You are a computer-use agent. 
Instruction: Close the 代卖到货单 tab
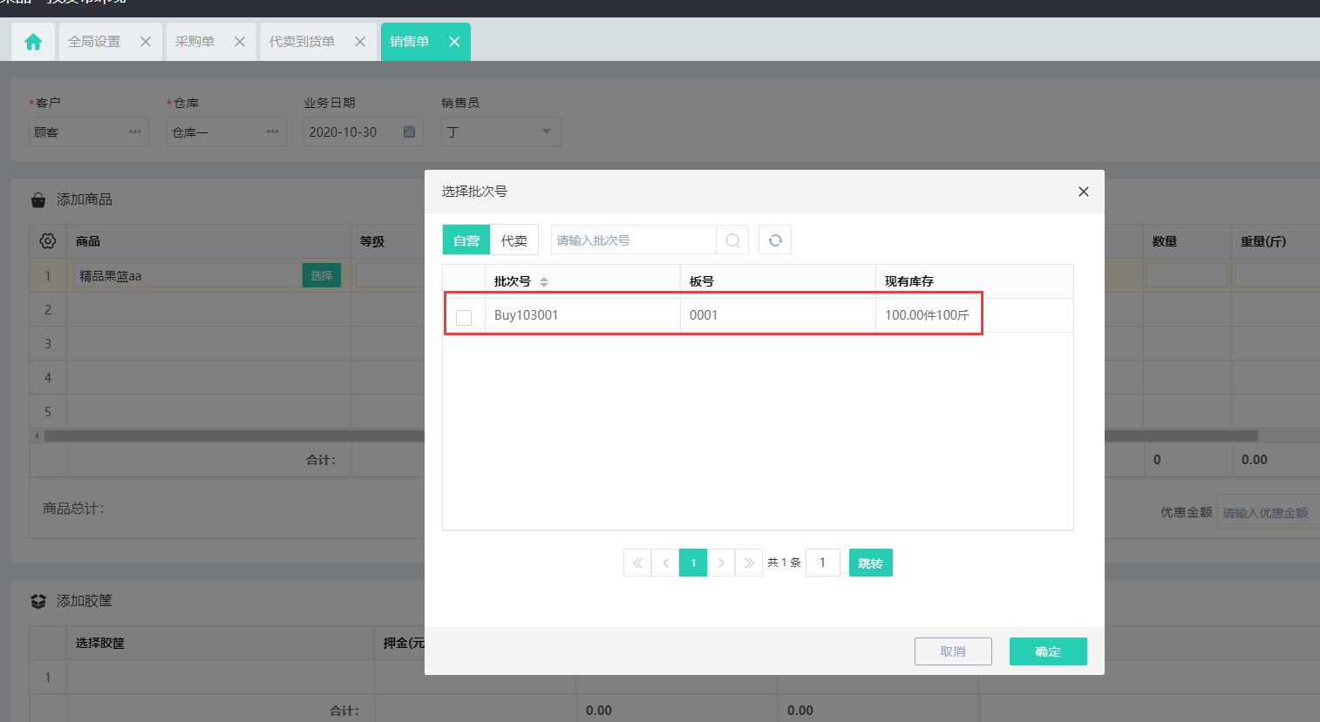click(x=360, y=42)
